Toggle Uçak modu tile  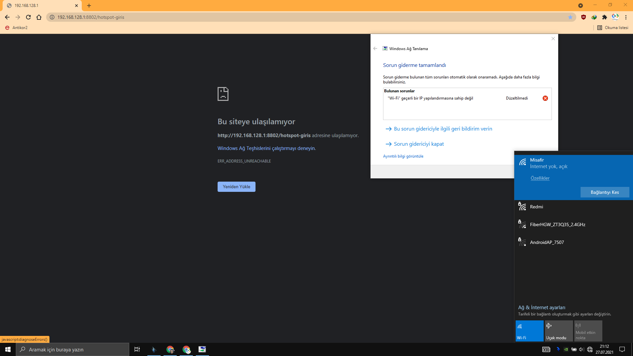[558, 331]
